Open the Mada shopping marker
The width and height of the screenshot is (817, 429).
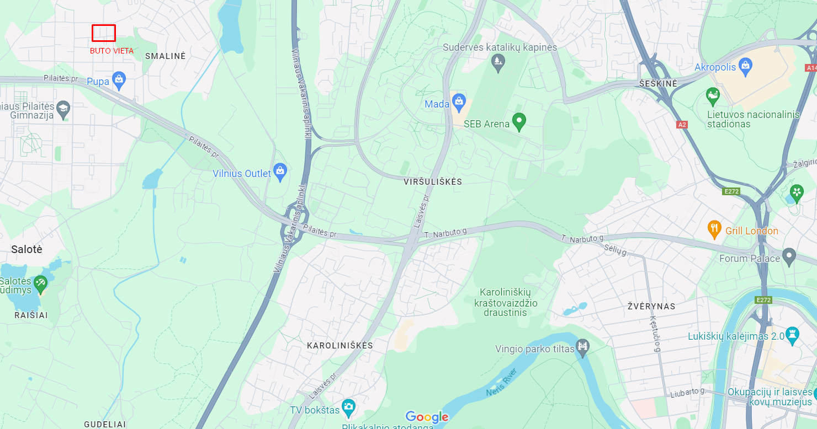pyautogui.click(x=458, y=103)
